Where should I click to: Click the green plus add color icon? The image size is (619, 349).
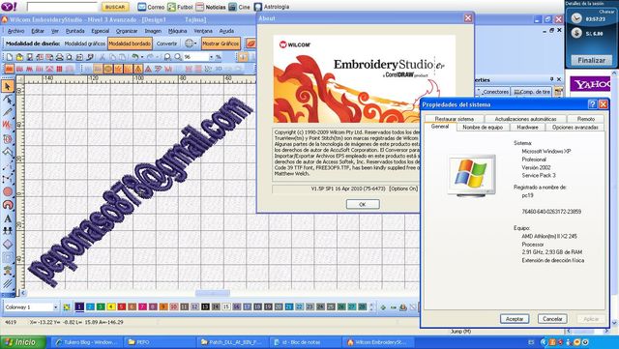click(x=383, y=307)
